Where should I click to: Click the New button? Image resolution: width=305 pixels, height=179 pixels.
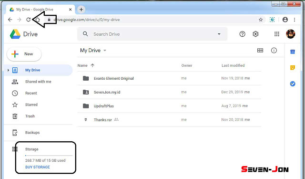24,54
